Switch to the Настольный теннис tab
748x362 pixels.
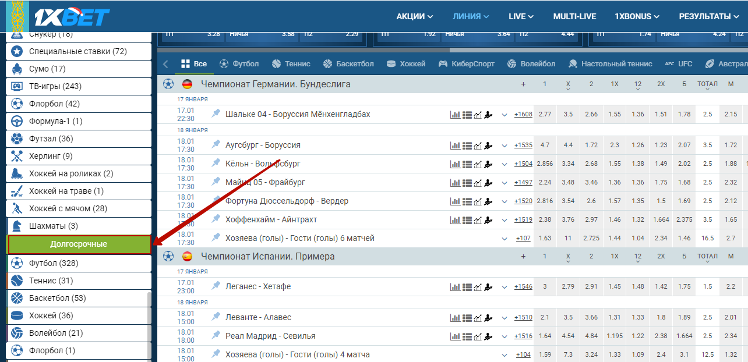(x=611, y=63)
